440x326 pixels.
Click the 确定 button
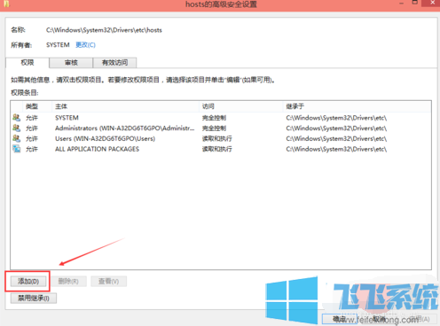click(x=339, y=319)
